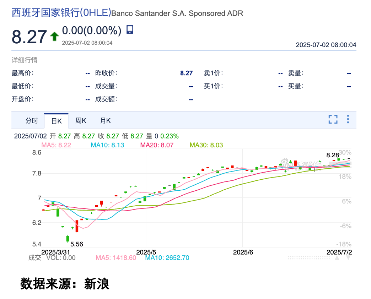Open fullscreen chart view
Image resolution: width=371 pixels, height=299 pixels.
333,119
